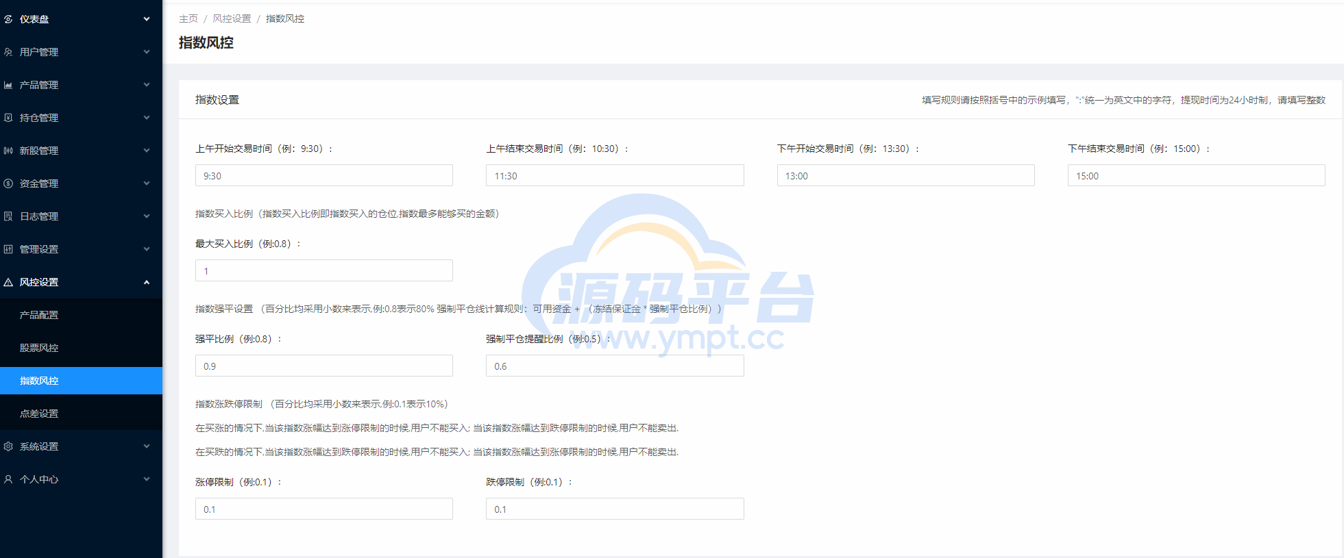Go to 主页 breadcrumb link
Screen dimensions: 1344x558
188,18
